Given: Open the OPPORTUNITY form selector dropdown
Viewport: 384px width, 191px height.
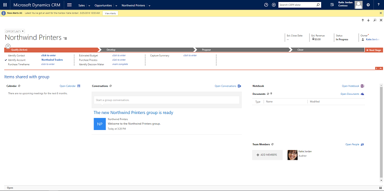Looking at the screenshot, I should [15, 31].
